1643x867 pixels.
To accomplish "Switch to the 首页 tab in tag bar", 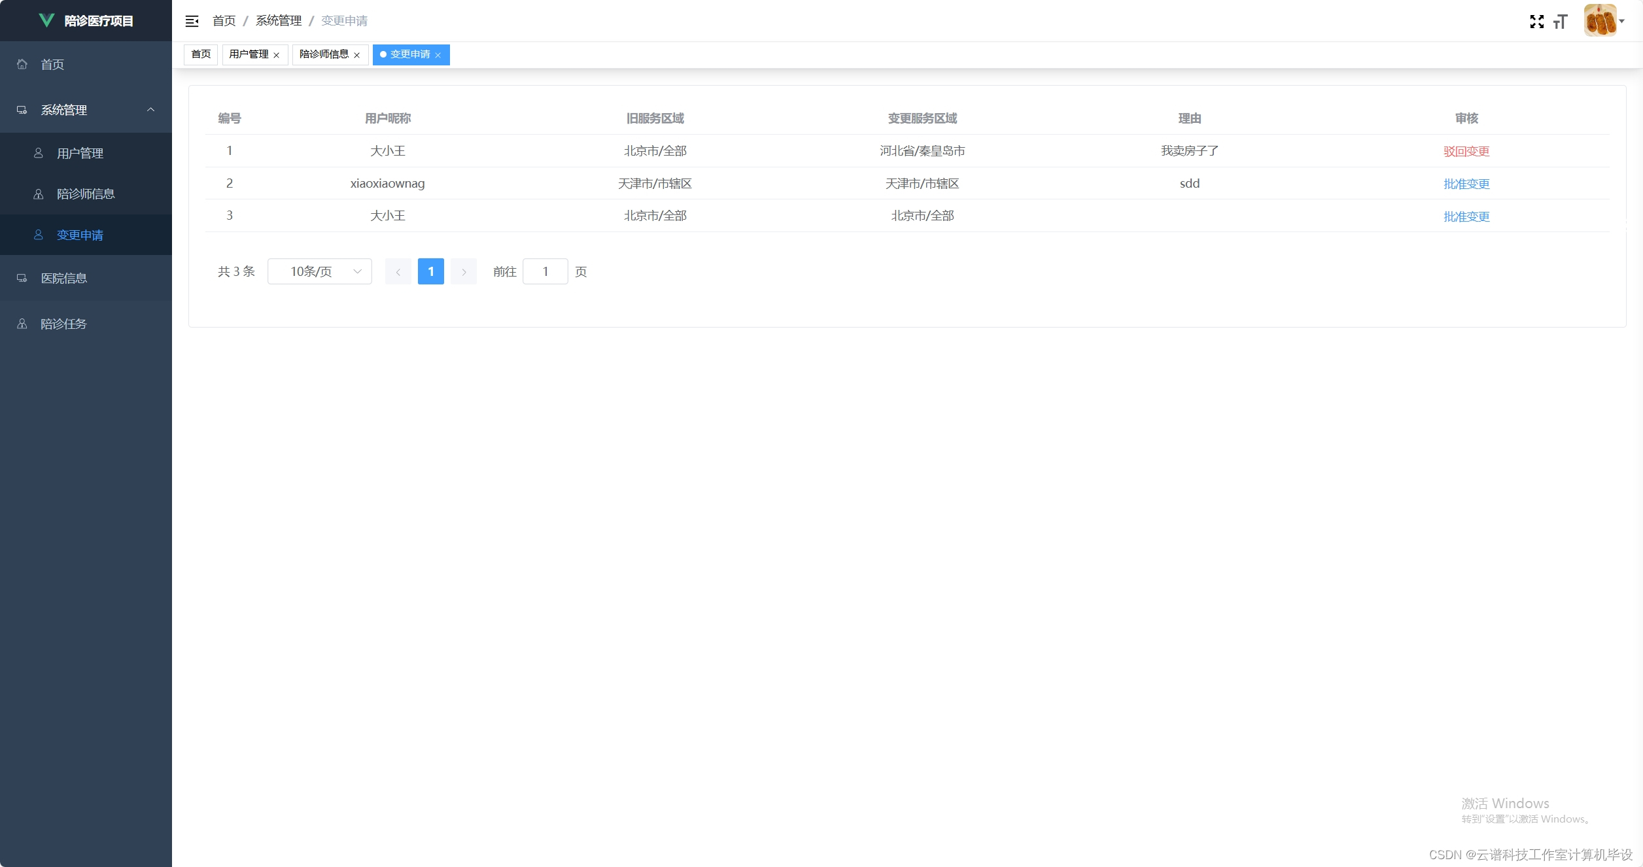I will 201,54.
